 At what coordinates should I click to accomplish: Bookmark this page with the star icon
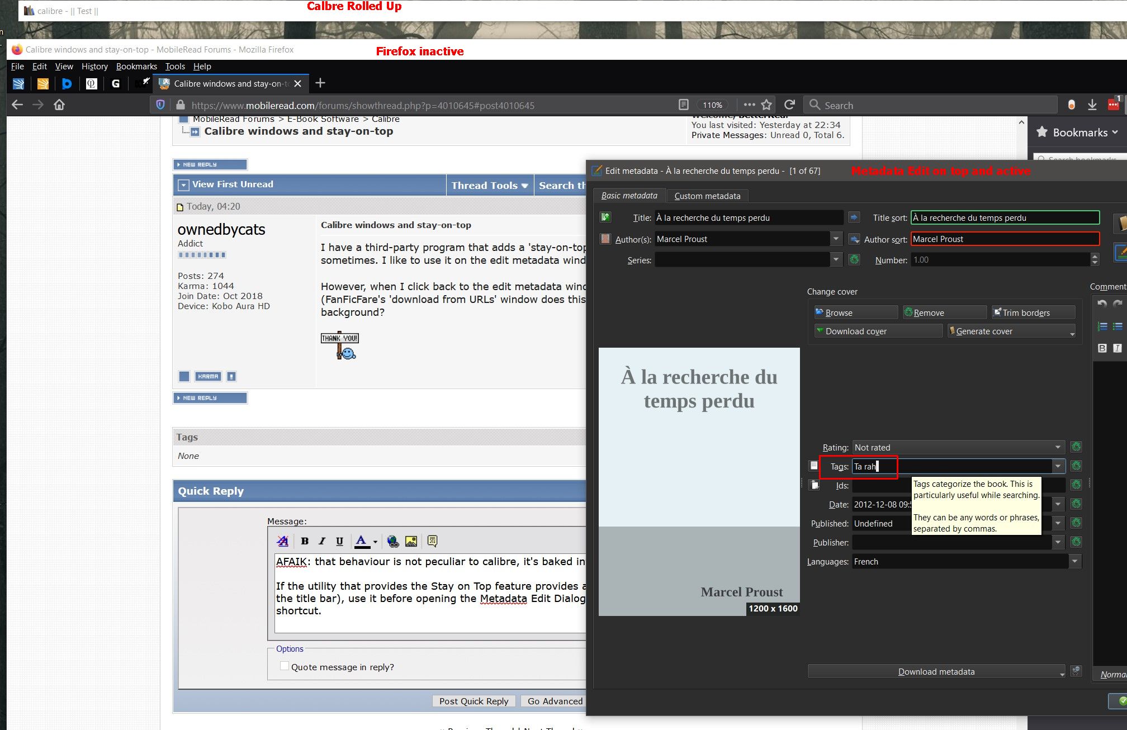point(766,105)
